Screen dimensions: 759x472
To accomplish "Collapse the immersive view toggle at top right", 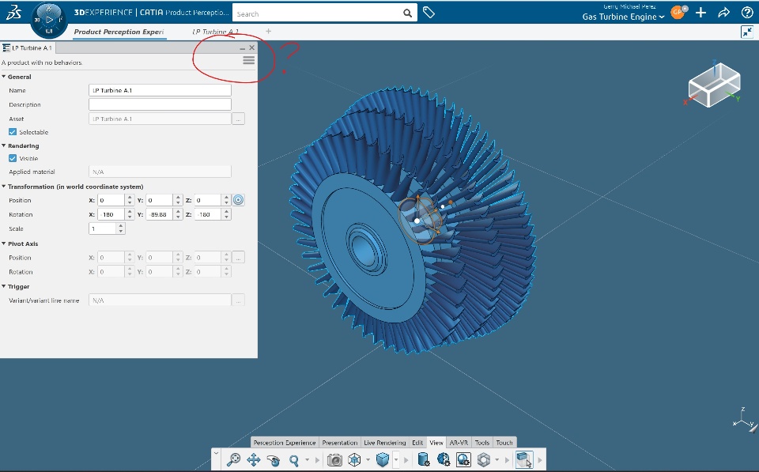I will point(746,32).
